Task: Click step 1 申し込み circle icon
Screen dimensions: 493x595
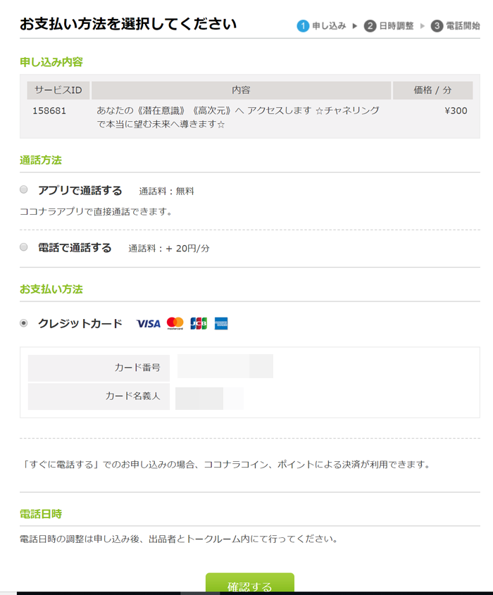Action: coord(303,26)
